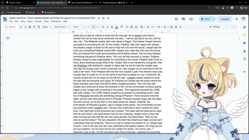Increase paragraph indent
The image size is (249, 140).
tap(175, 27)
